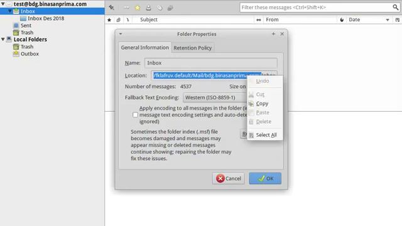Collapse the Inbox folder tree
The height and width of the screenshot is (226, 402).
[10, 11]
